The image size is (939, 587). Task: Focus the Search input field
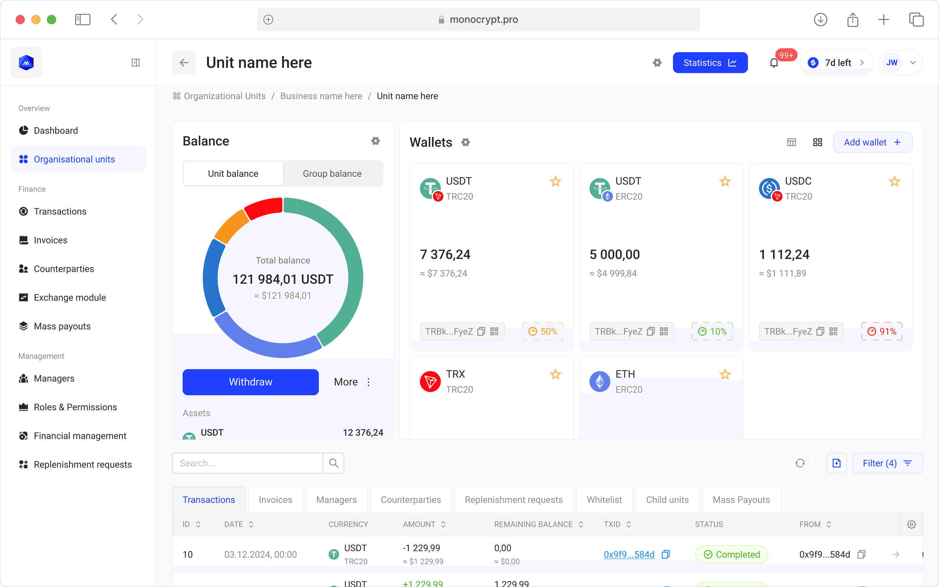(x=248, y=463)
